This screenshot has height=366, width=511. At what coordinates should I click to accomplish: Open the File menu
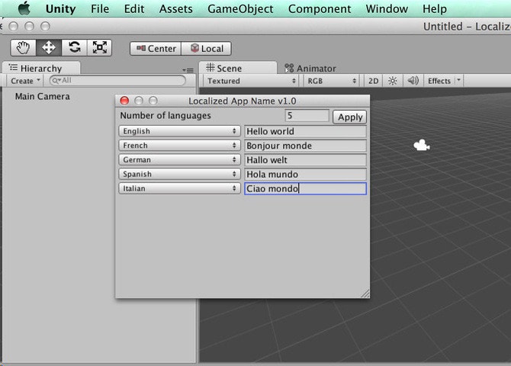point(100,9)
